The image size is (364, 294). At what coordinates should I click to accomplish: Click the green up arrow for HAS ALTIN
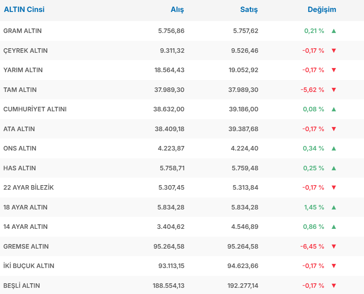334,168
